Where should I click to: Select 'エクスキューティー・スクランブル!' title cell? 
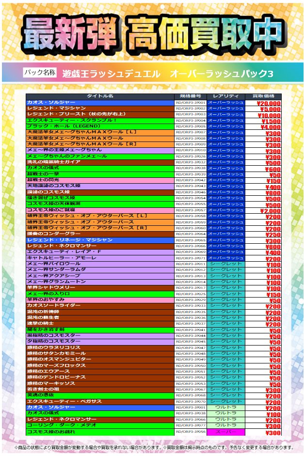click(100, 120)
